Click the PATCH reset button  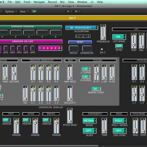pyautogui.click(x=73, y=49)
